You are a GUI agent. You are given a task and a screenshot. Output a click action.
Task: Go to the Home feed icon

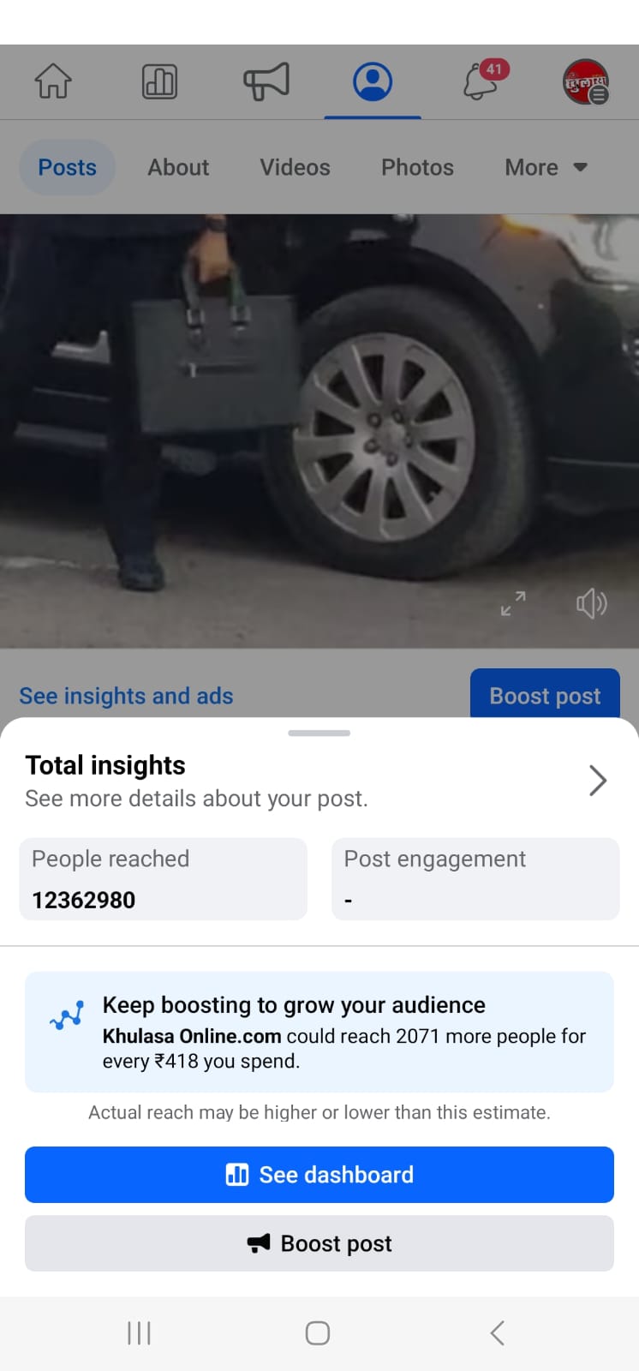[x=53, y=82]
